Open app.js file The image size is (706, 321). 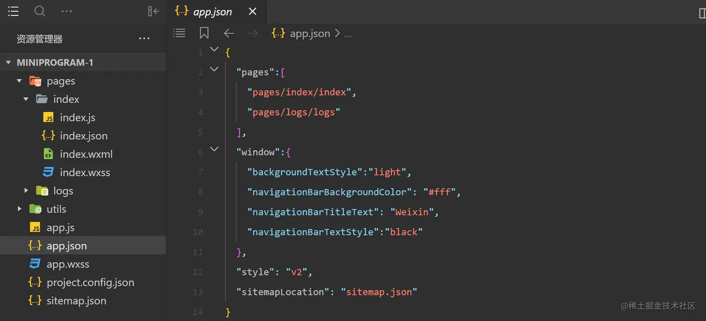61,227
